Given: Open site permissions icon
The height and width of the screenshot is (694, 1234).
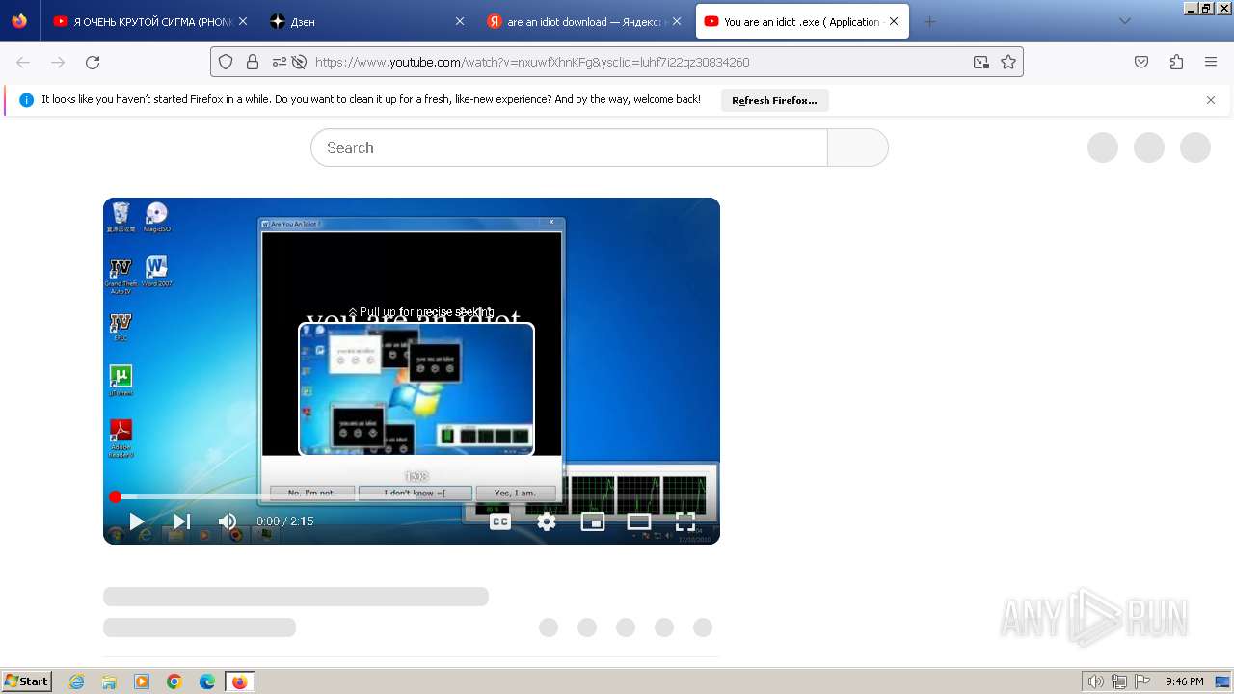Looking at the screenshot, I should pos(279,62).
